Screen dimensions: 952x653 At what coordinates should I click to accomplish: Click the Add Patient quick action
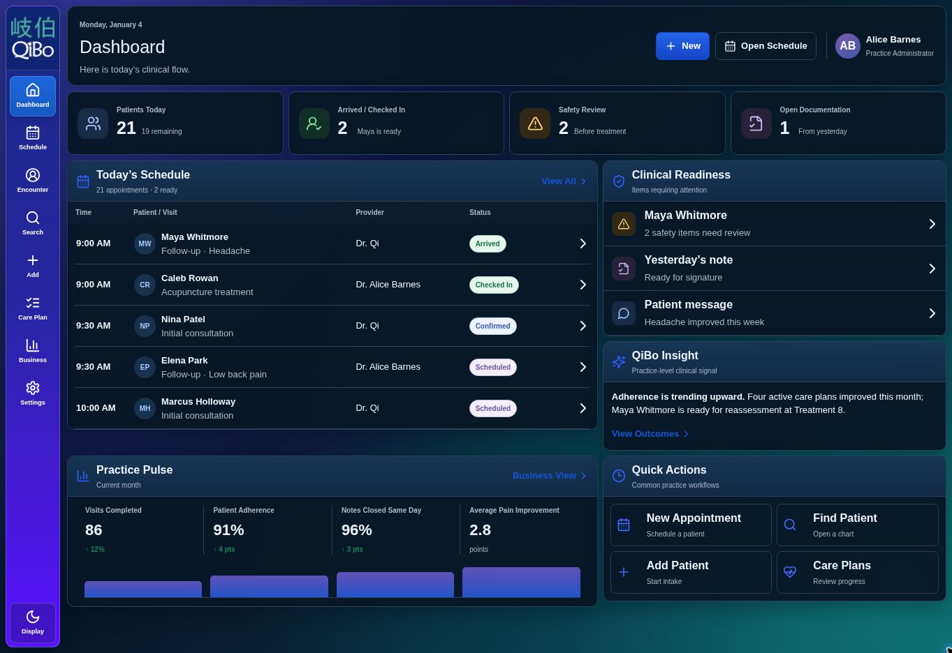pos(691,572)
